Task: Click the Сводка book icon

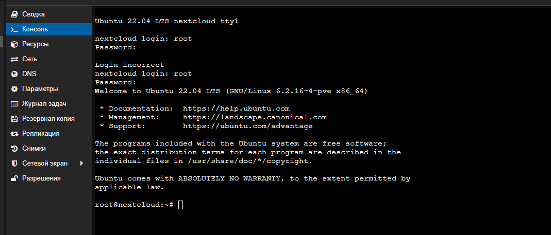Action: coord(14,14)
